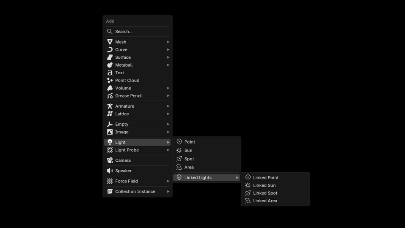Click the Linked Area light icon
This screenshot has width=405, height=228.
point(248,201)
